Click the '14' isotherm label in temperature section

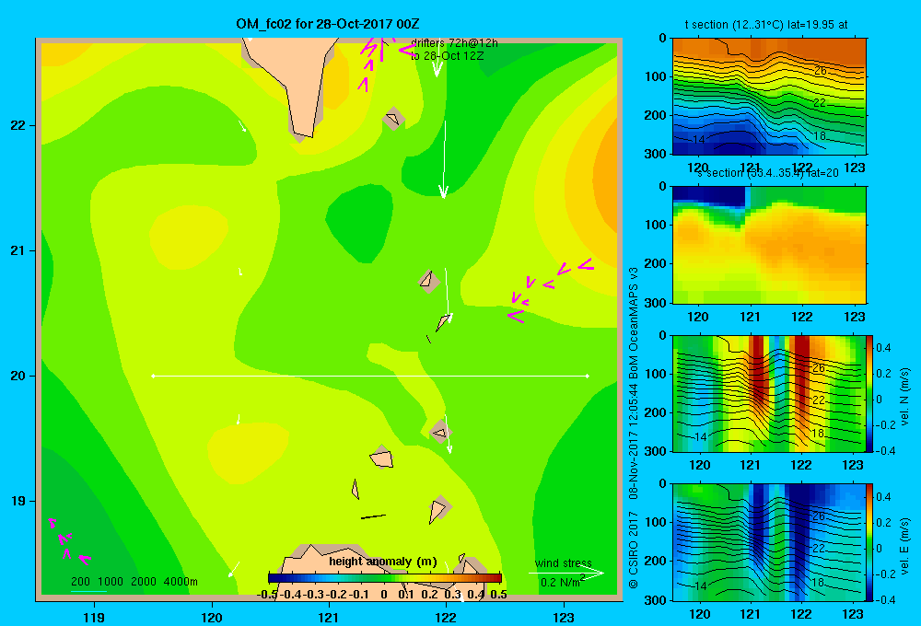click(698, 140)
